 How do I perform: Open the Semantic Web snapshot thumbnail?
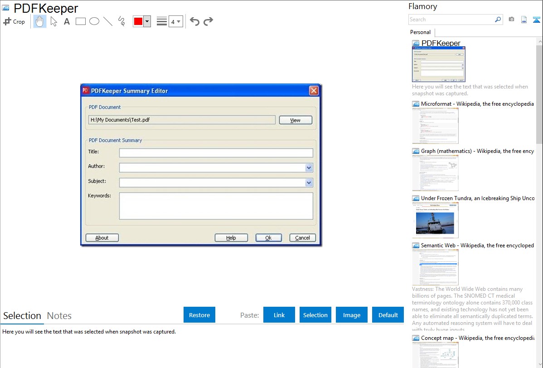(x=435, y=267)
